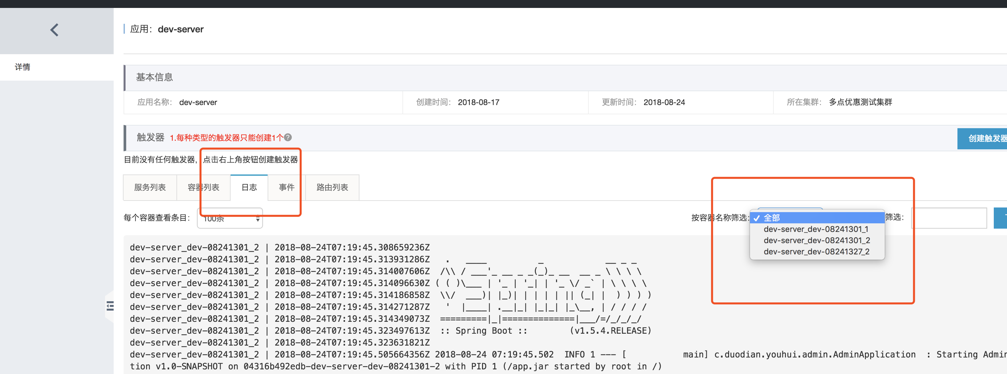Click the sidebar collapse handle icon
Screen dimensions: 1007x374
(110, 306)
